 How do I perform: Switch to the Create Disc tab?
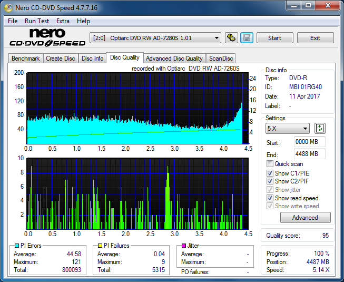[61, 59]
